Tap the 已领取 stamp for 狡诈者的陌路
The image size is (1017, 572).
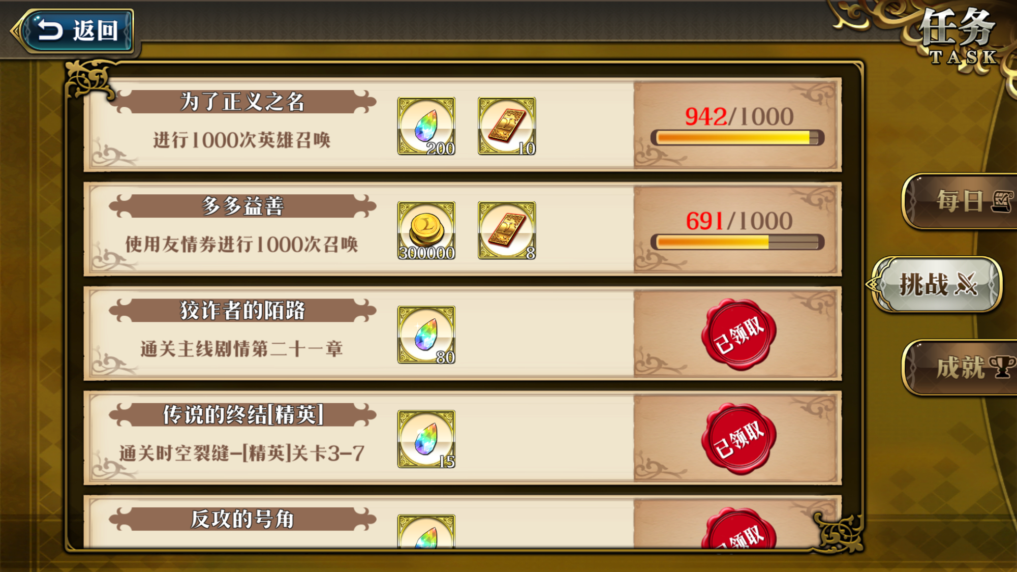click(739, 335)
